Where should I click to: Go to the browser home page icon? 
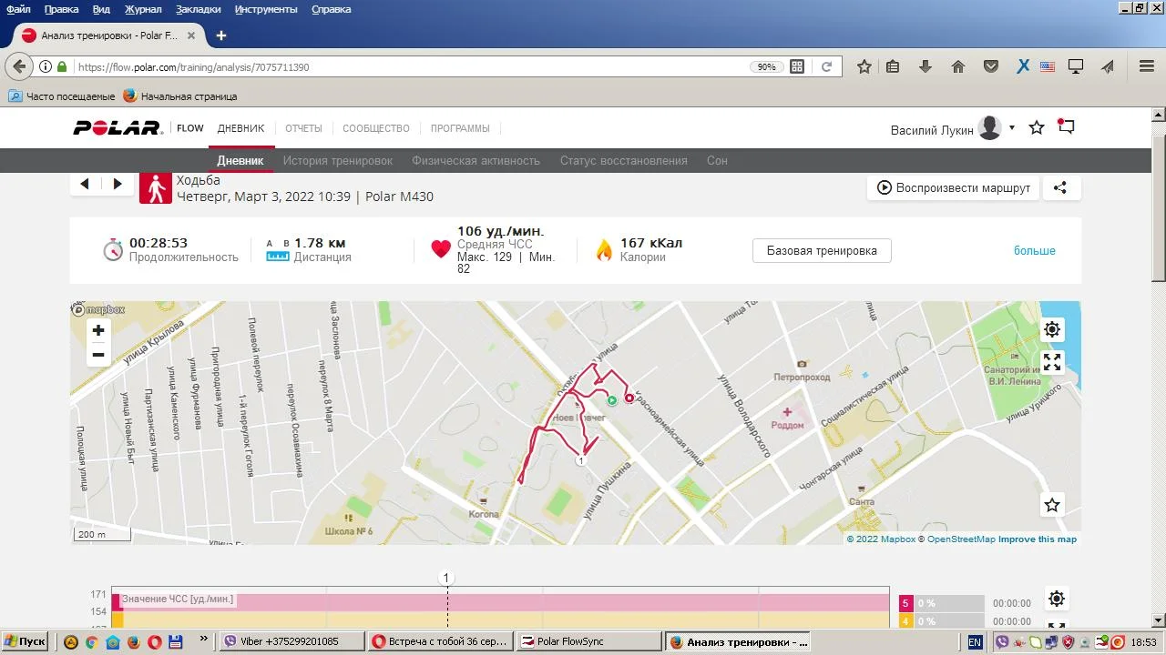tap(958, 66)
